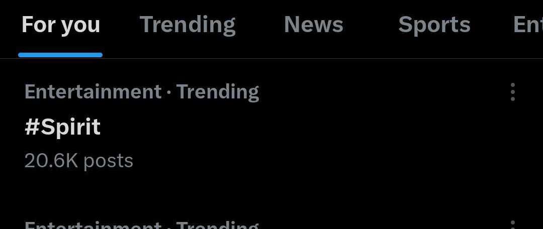
Task: Open the second, cut-off trending entry
Action: pos(141,224)
